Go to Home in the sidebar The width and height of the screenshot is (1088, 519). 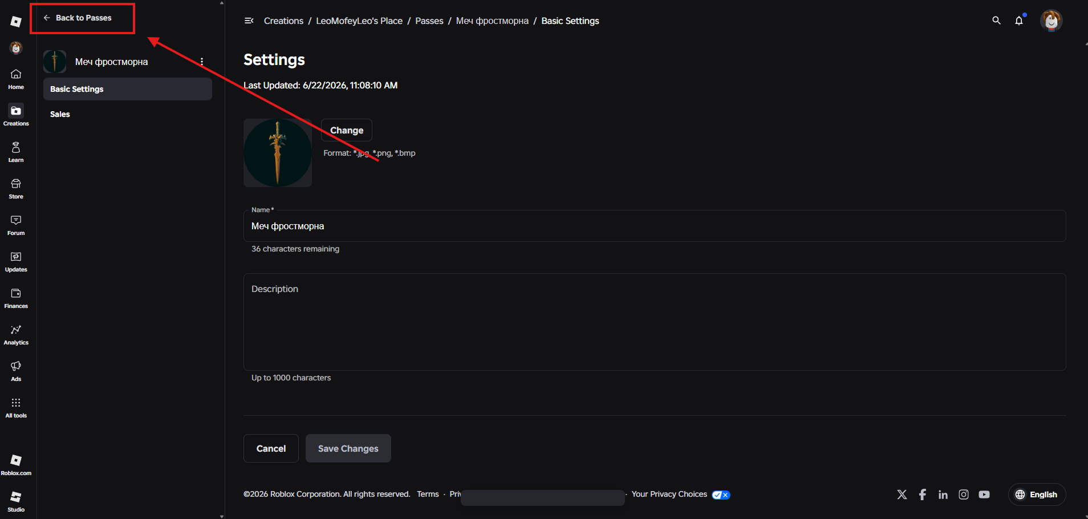pos(16,79)
